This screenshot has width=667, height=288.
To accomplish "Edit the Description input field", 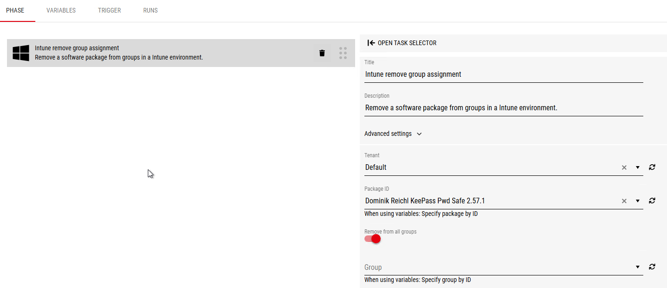I will tap(504, 108).
